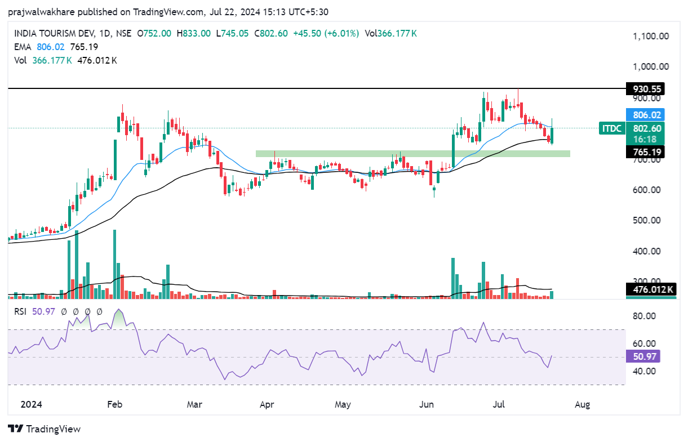
Task: Click the green 802.60 current price label
Action: [646, 128]
